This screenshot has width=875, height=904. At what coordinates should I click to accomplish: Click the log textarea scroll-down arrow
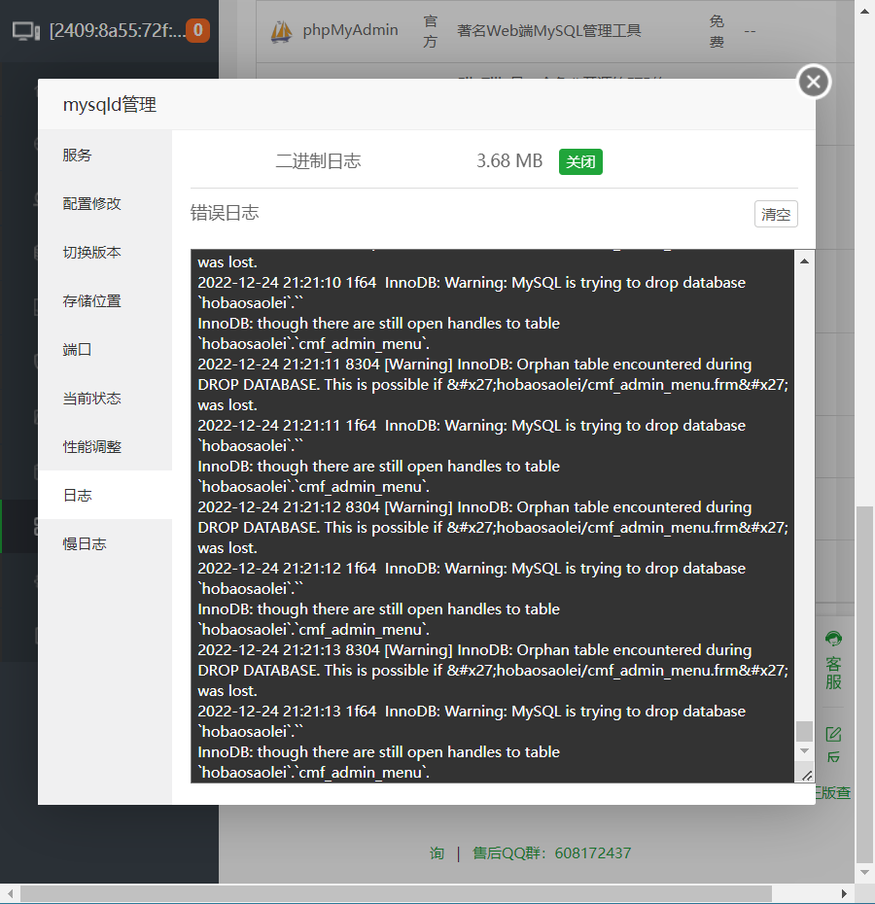point(804,750)
